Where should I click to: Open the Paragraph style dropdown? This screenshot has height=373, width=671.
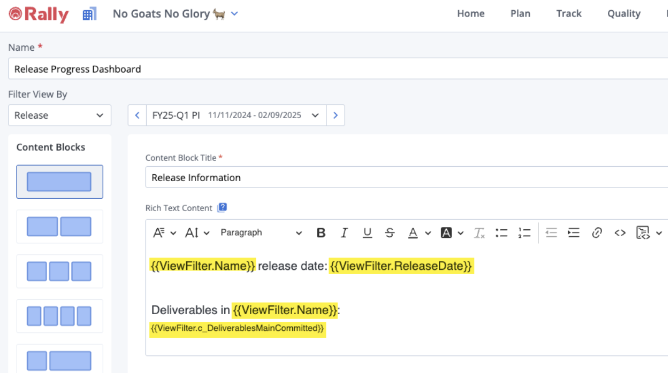point(261,233)
